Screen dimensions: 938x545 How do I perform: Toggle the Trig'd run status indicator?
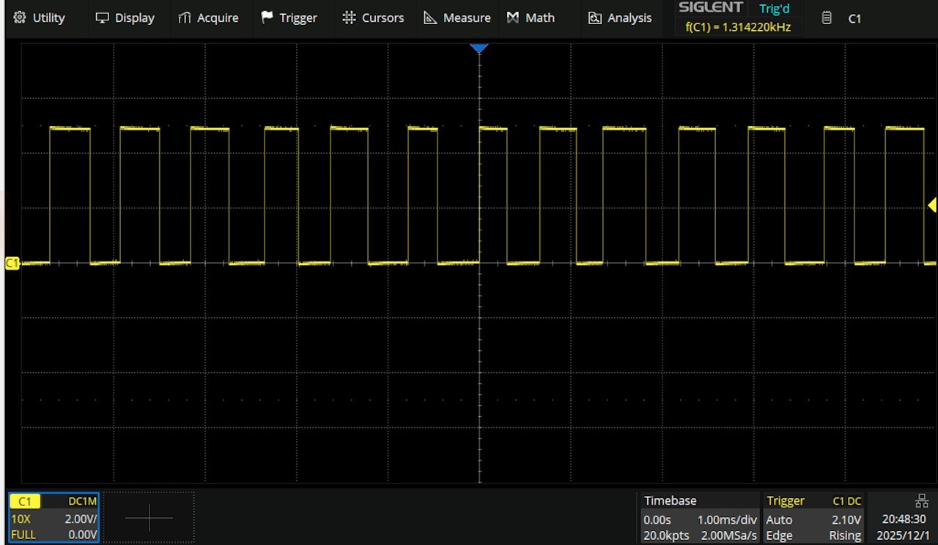pyautogui.click(x=775, y=9)
